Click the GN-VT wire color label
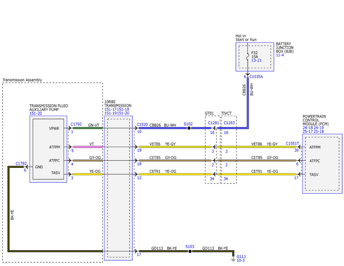The height and width of the screenshot is (266, 344). coord(94,125)
